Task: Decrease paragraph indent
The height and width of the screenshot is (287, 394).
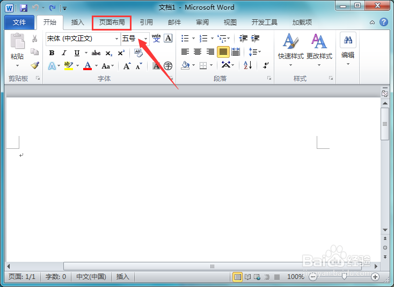Action: coord(243,38)
